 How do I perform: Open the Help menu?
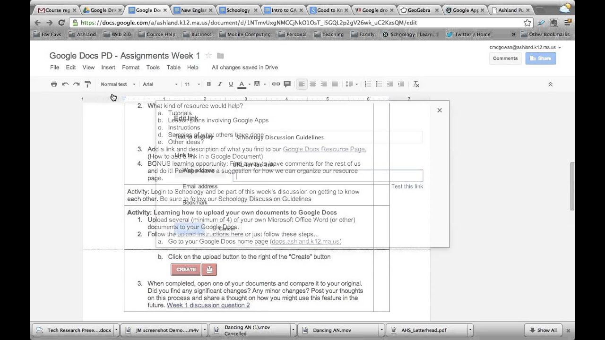pyautogui.click(x=193, y=68)
